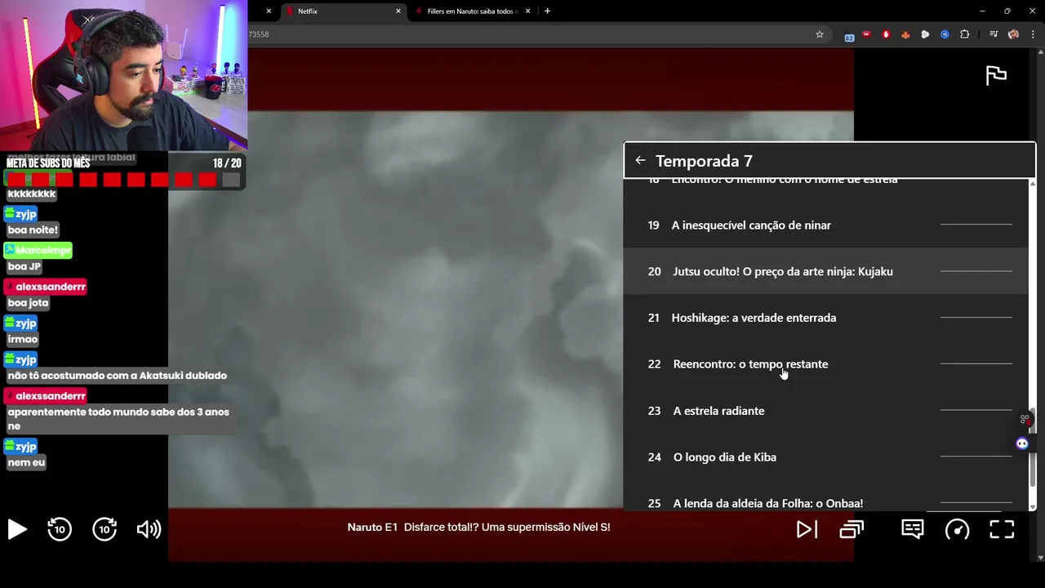
Task: Click the Meta de Subs do Mês label
Action: [48, 163]
